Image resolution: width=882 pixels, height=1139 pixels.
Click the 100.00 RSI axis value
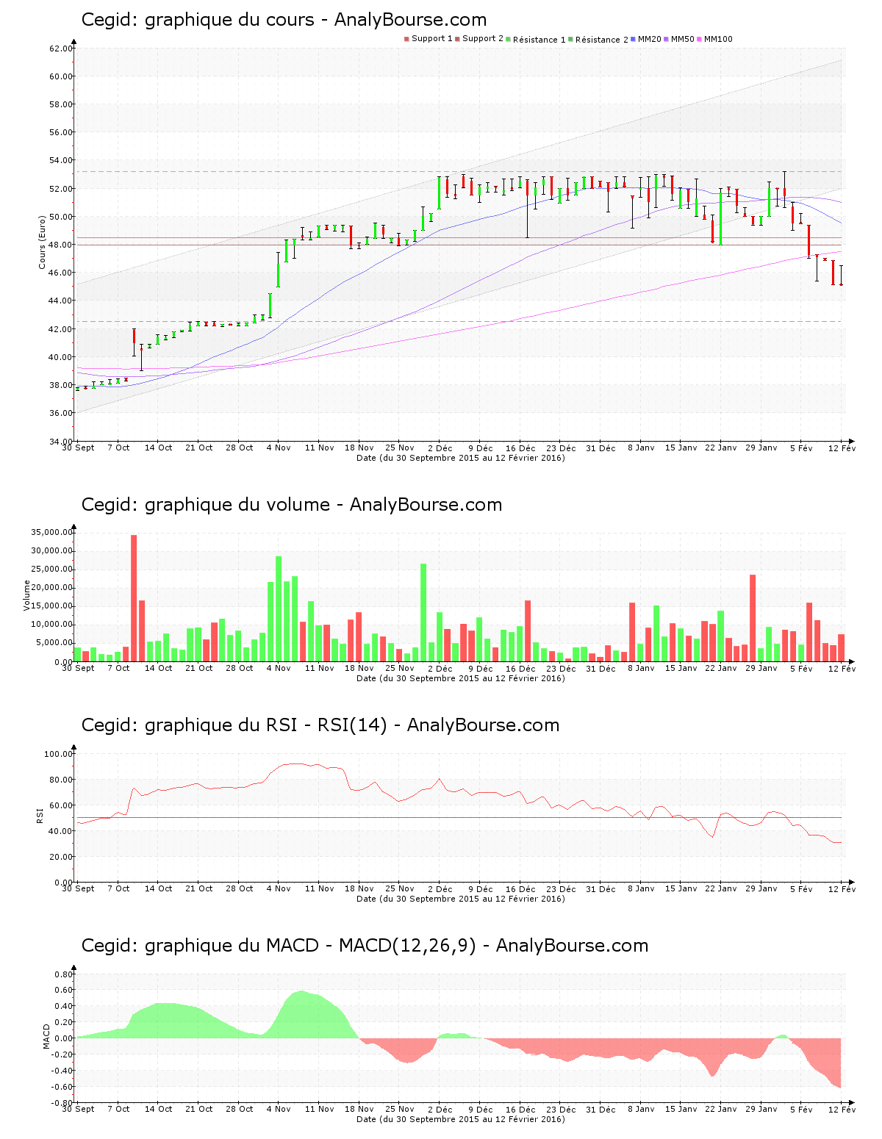click(x=59, y=754)
